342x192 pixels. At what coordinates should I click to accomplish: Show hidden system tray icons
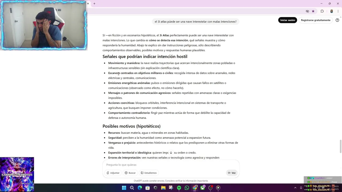tap(295, 188)
